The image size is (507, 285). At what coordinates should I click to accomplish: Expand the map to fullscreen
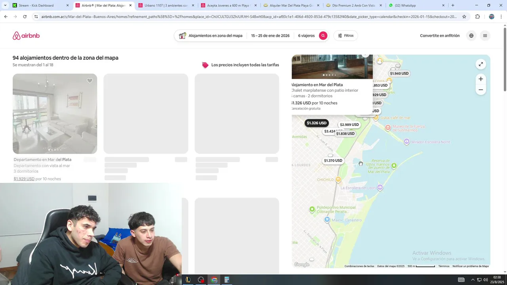click(480, 64)
